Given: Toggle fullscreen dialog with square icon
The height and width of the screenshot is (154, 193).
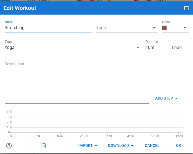Looking at the screenshot, I should pyautogui.click(x=186, y=8).
